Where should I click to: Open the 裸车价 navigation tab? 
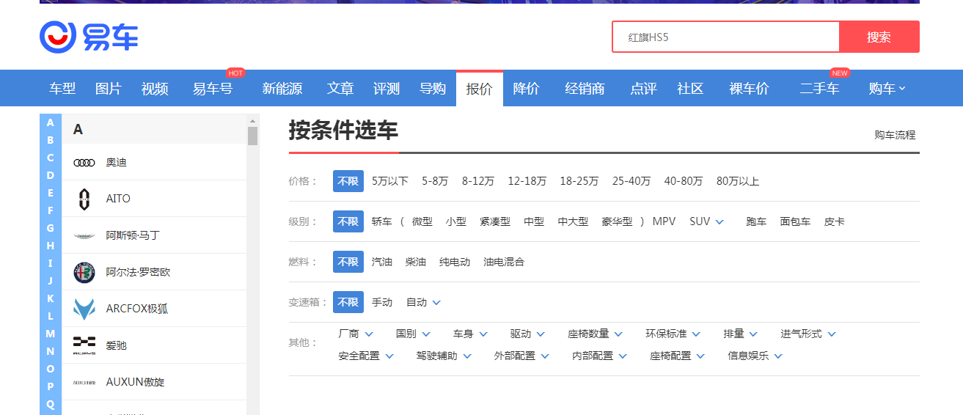pyautogui.click(x=749, y=89)
